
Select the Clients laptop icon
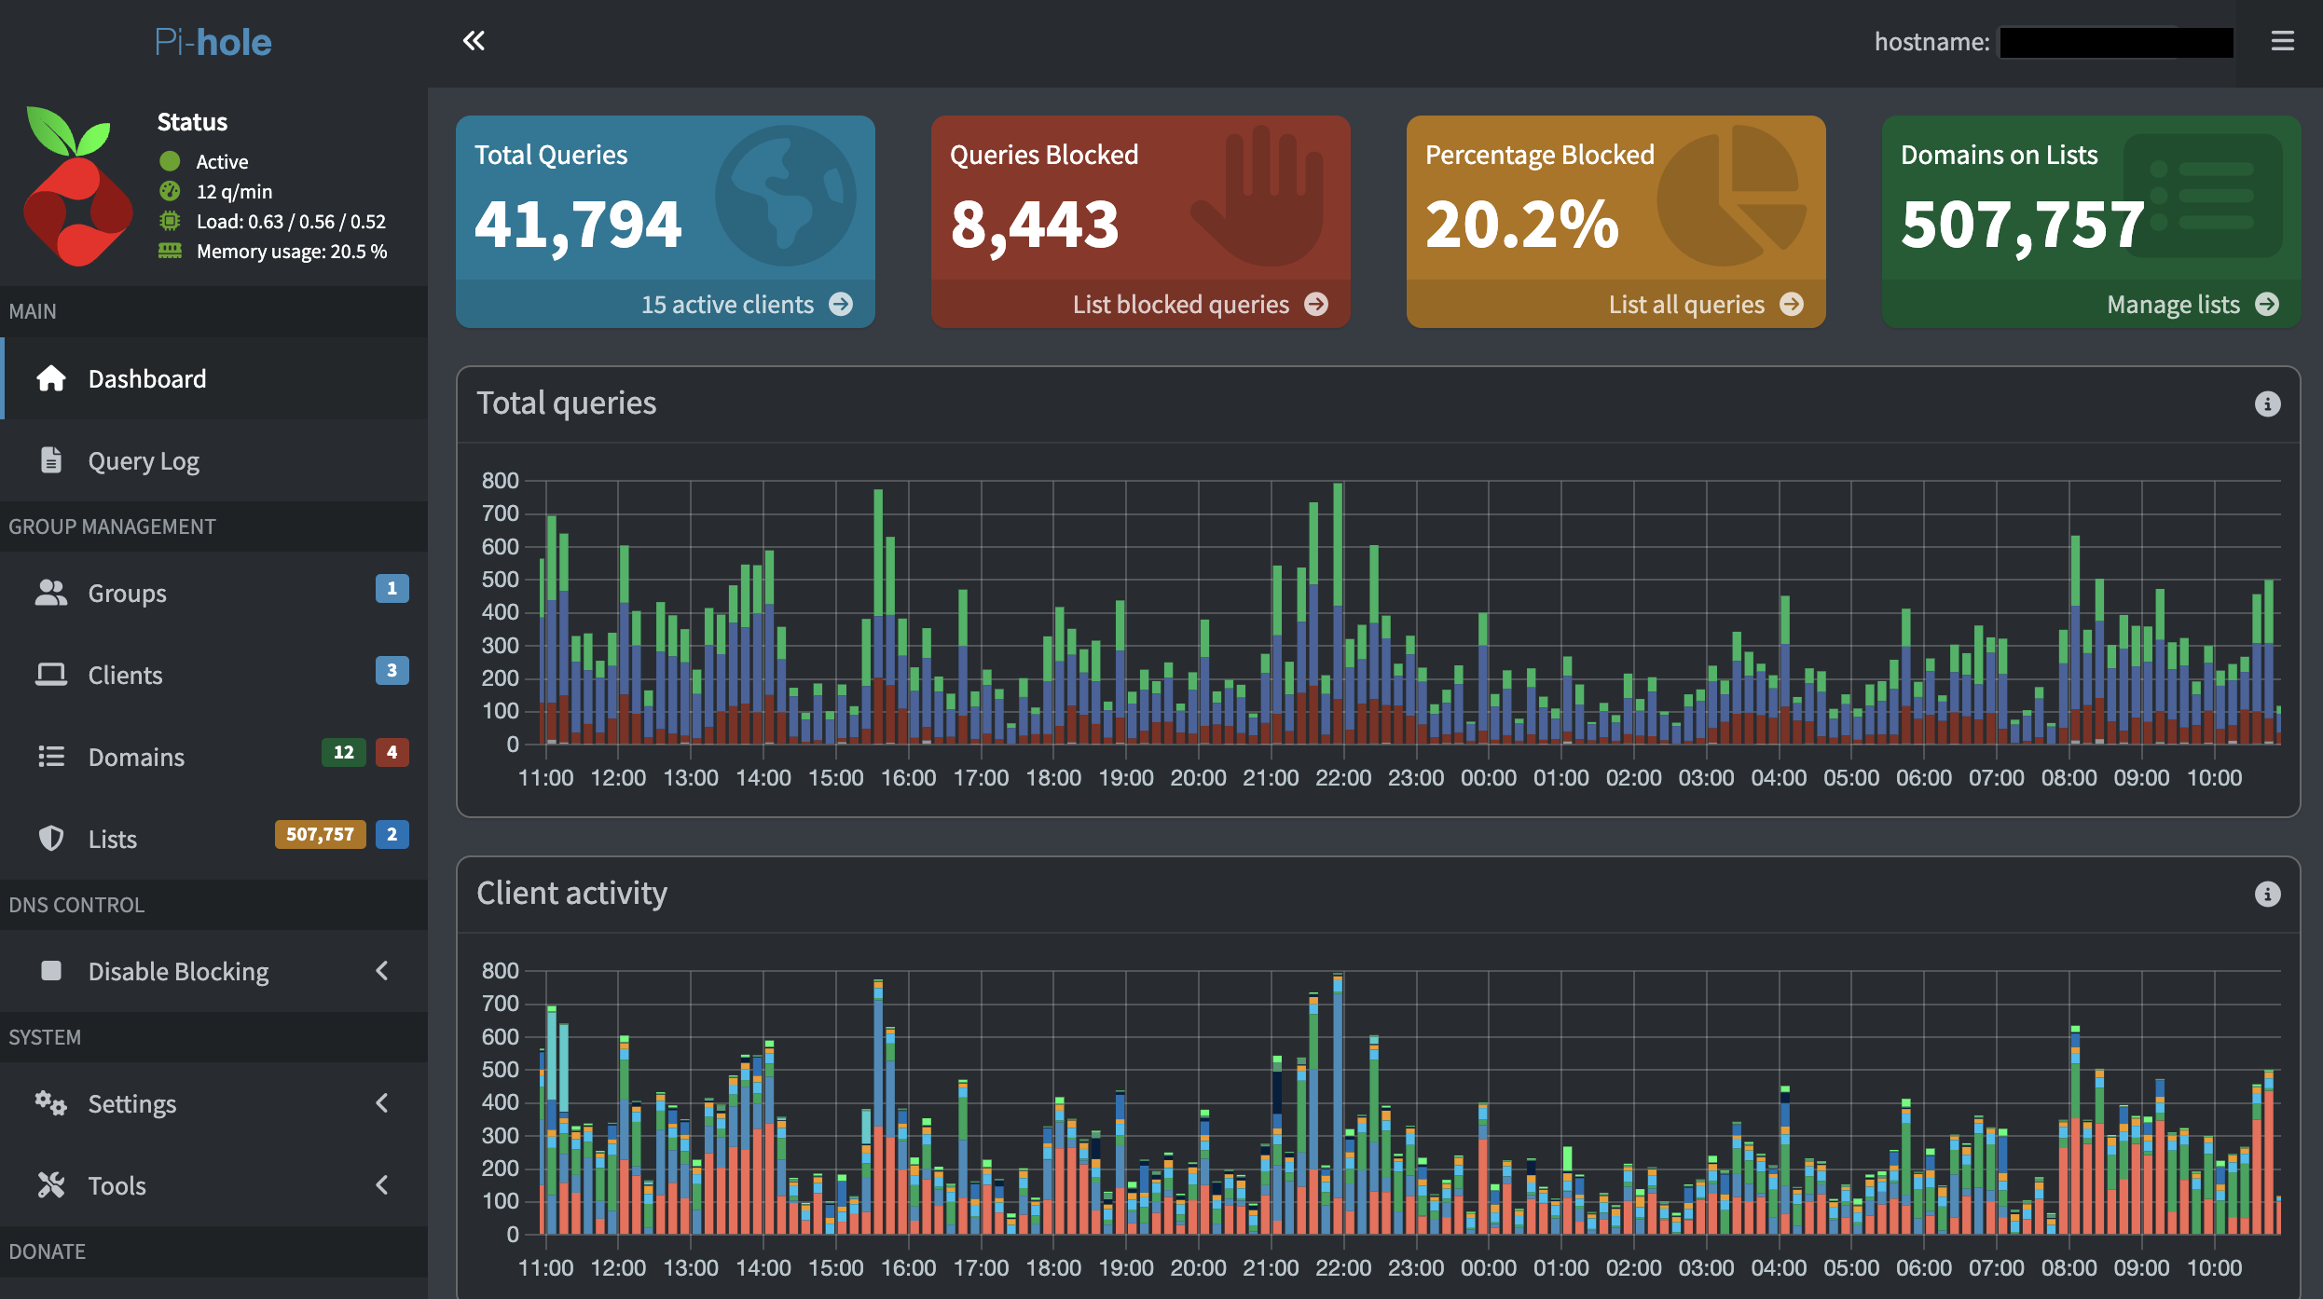[50, 674]
